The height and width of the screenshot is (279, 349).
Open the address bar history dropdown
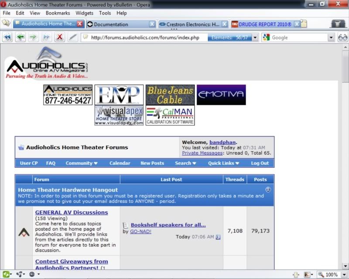coord(255,37)
